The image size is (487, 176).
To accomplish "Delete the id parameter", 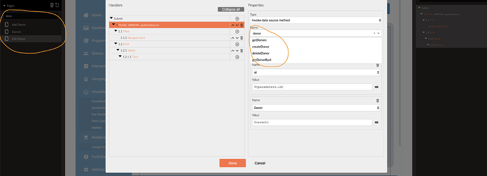I will (378, 65).
